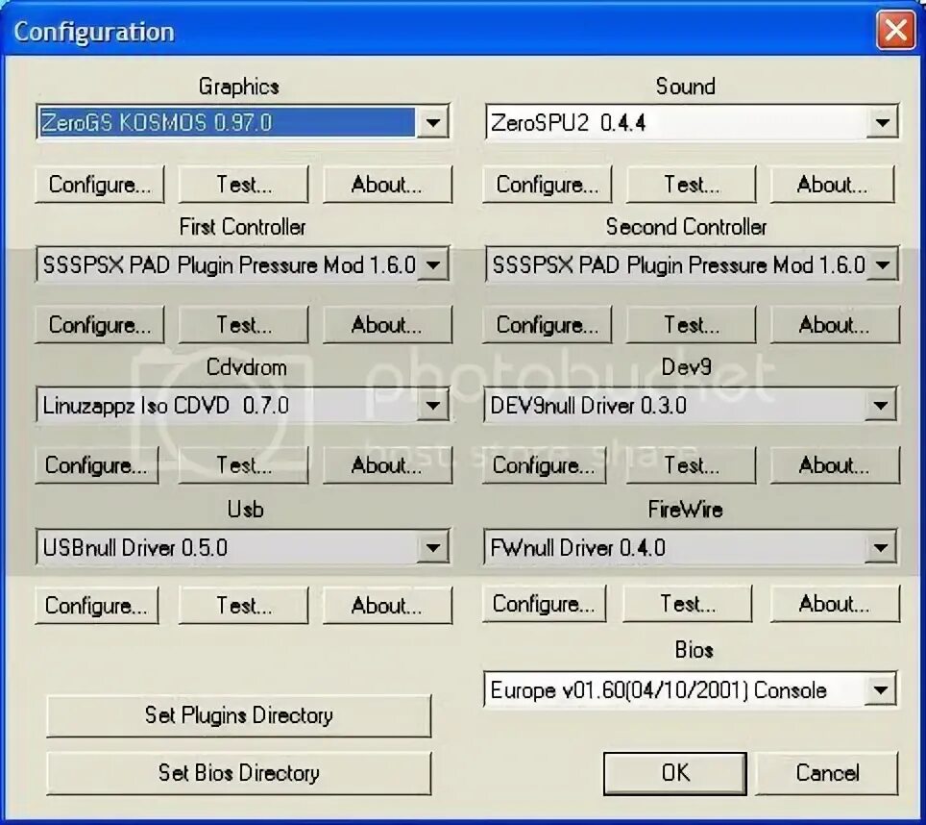Test the Dev9 plugin
The height and width of the screenshot is (825, 926).
click(691, 465)
